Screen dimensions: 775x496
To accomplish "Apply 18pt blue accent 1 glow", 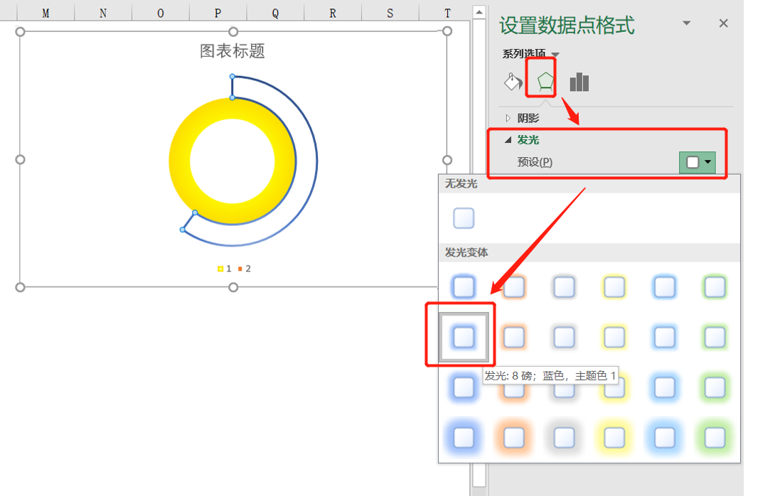I will [464, 437].
